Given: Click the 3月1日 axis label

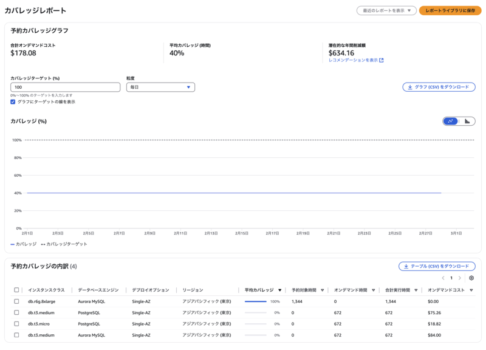Looking at the screenshot, I should click(456, 233).
